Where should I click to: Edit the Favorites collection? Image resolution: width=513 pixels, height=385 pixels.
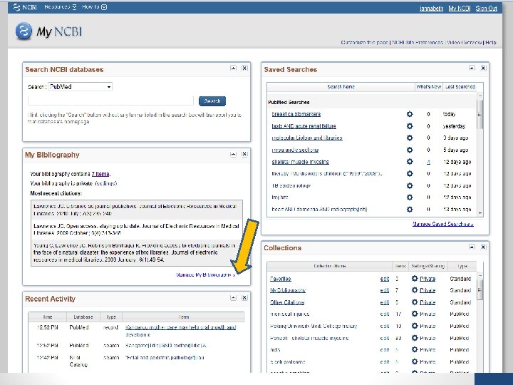click(385, 279)
